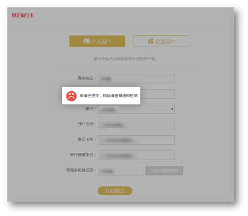This screenshot has width=248, height=216.
Task: Click the 银行卡姓名必须和实名认证姓名一致 hint text
Action: [125, 59]
